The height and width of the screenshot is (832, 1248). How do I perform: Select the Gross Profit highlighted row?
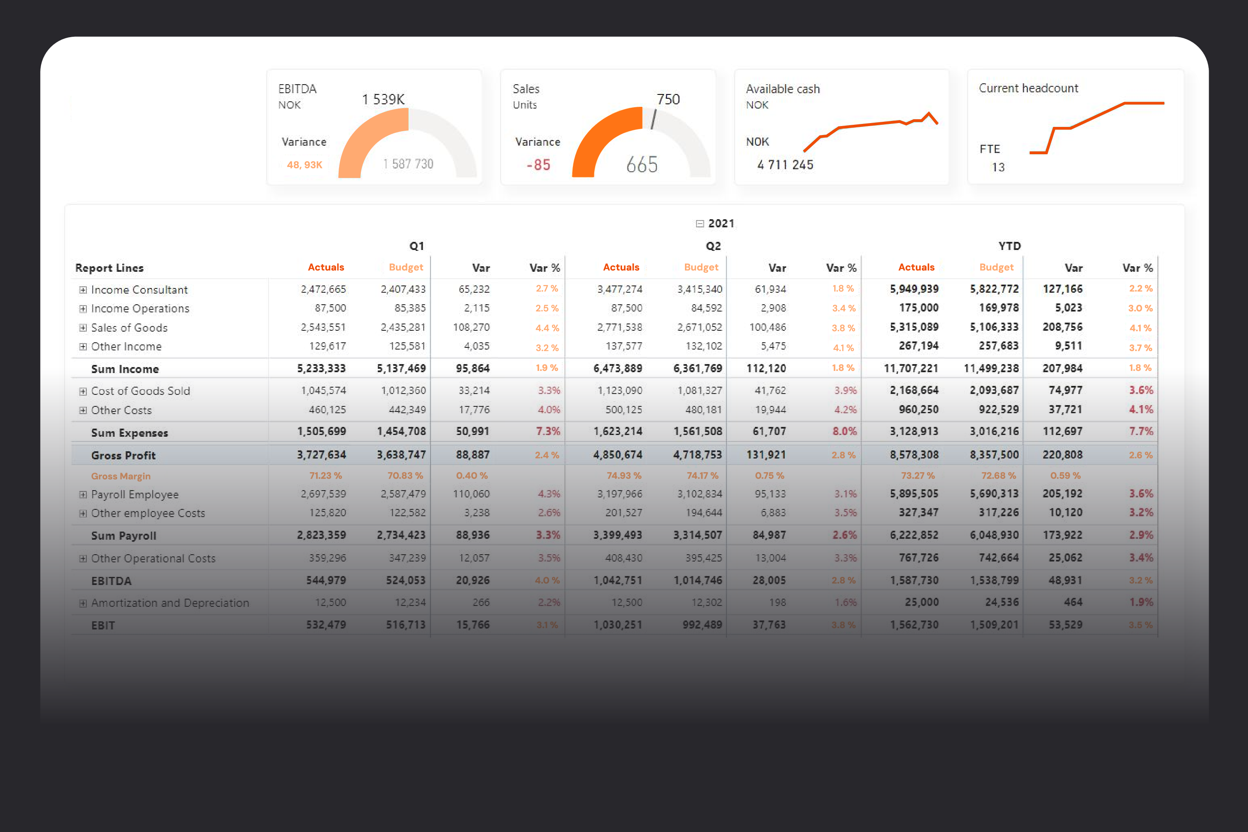pos(123,455)
